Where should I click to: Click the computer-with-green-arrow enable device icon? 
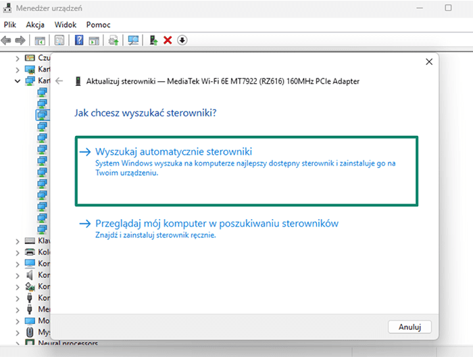tap(153, 40)
